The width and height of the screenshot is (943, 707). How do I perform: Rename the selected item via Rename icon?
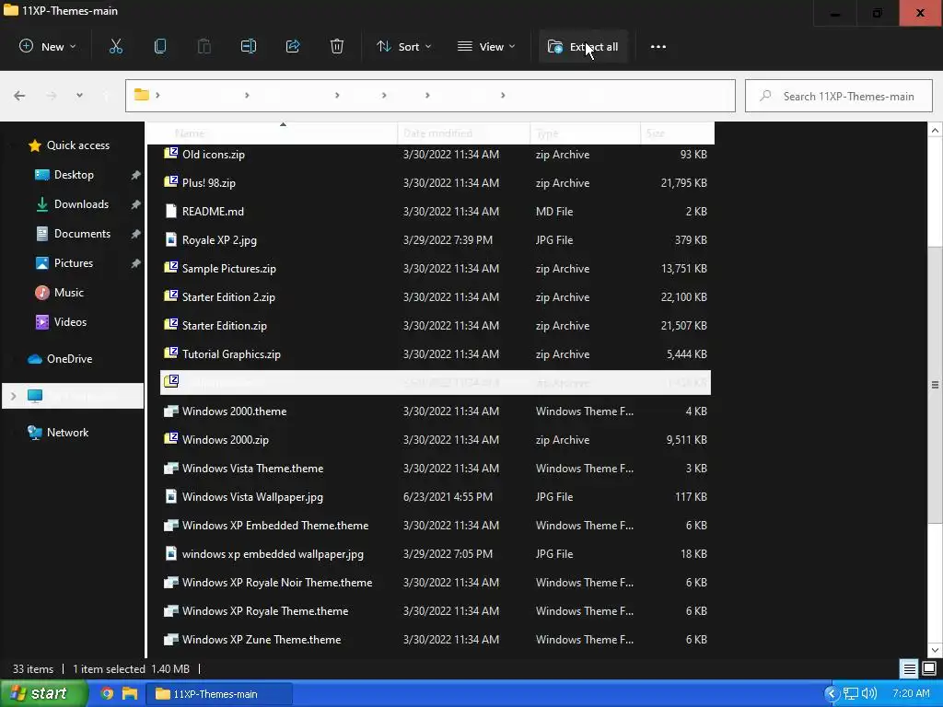click(x=249, y=47)
